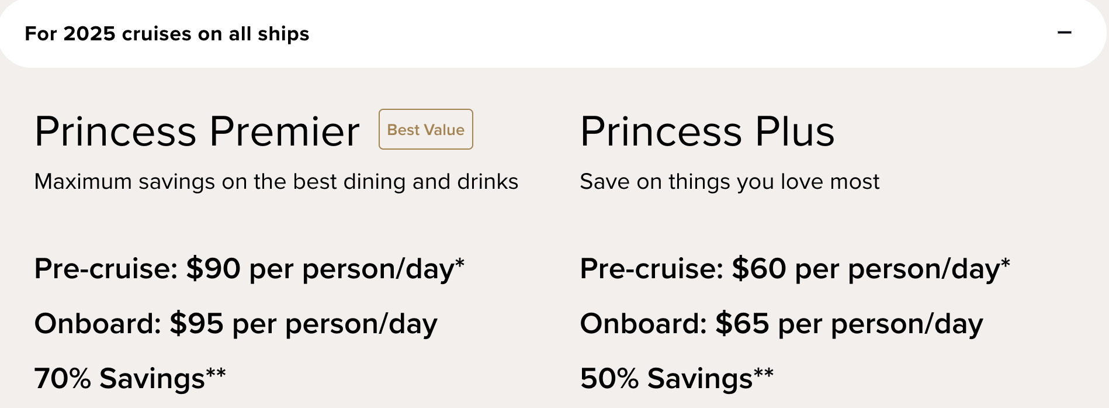Screen dimensions: 1109x408
Task: Click double asterisk after 50% Savings
Action: 764,374
